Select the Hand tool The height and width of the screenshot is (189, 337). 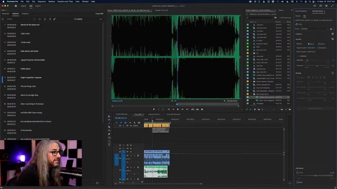(x=109, y=141)
